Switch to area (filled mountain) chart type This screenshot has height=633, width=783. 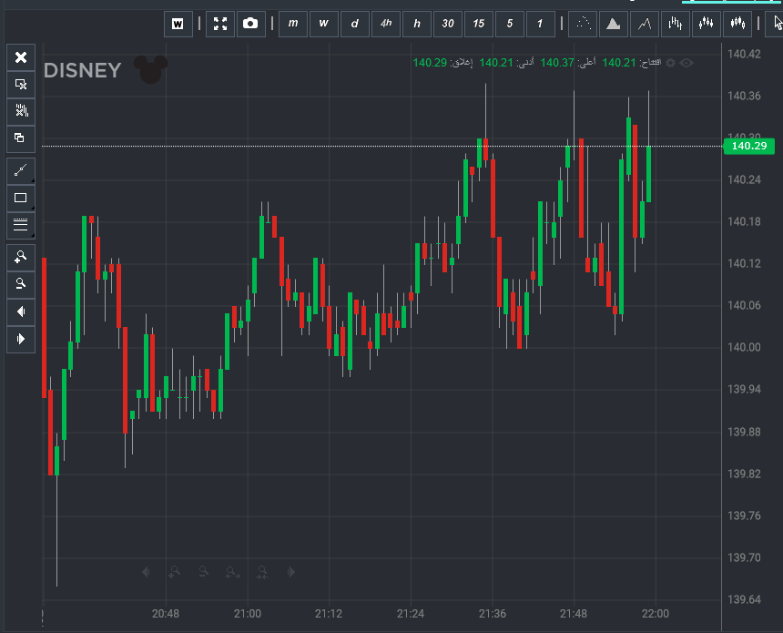coord(614,24)
